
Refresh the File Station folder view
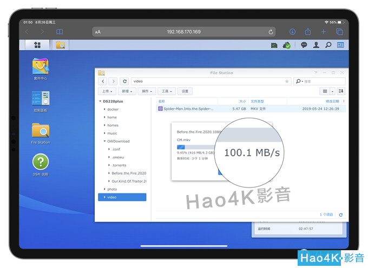point(124,81)
